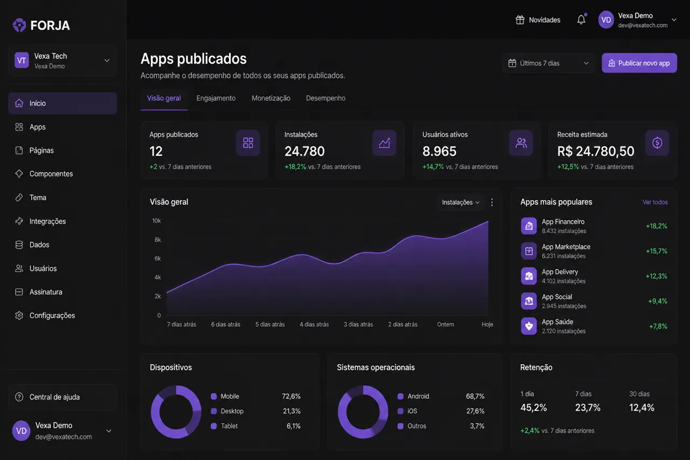
Task: Open Configurações in the sidebar
Action: [x=63, y=316]
